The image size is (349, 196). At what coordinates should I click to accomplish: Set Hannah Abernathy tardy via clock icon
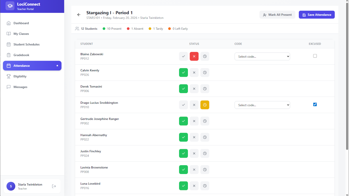pos(205,137)
